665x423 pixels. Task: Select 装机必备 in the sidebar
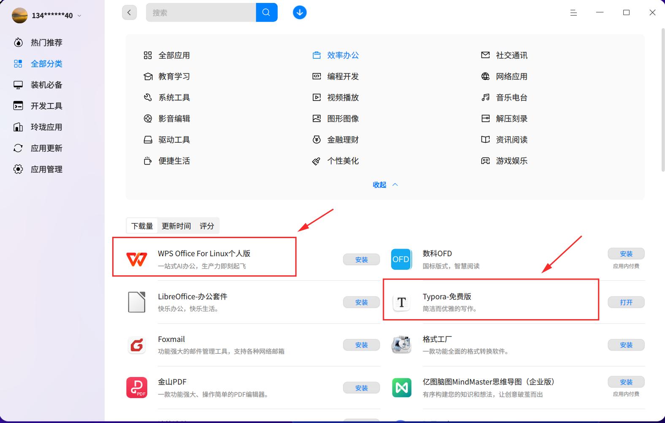(46, 85)
